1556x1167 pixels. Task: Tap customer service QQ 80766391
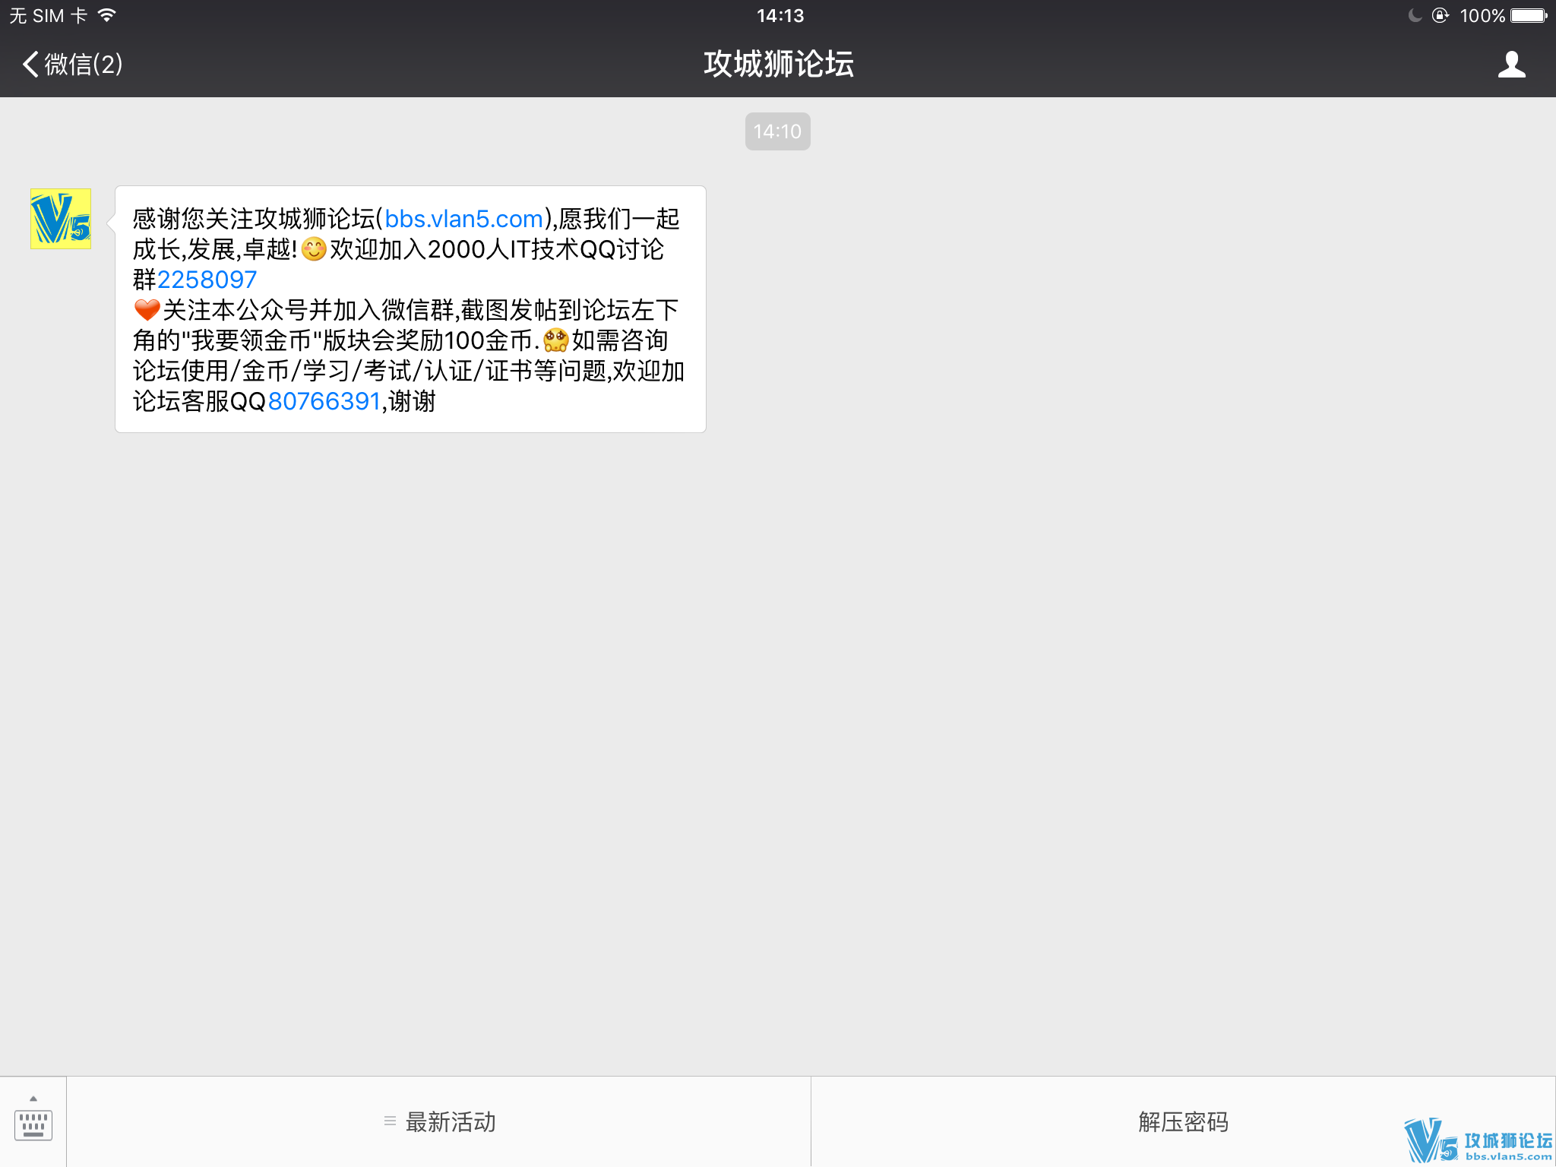pyautogui.click(x=324, y=402)
